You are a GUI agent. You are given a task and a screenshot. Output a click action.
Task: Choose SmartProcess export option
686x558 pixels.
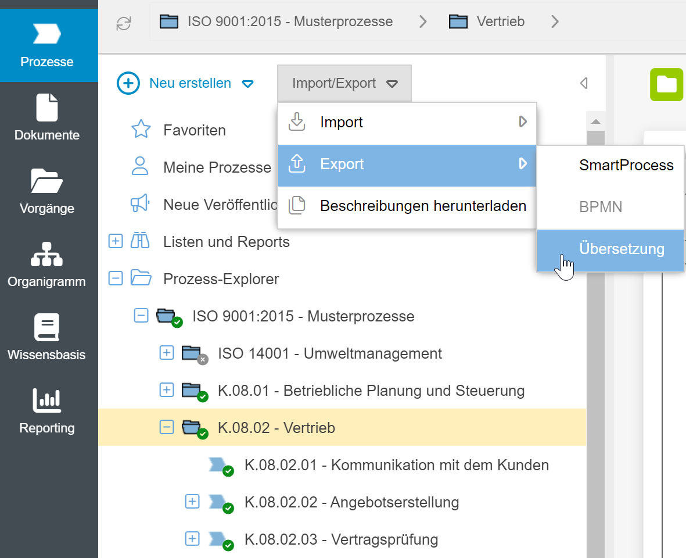tap(626, 166)
